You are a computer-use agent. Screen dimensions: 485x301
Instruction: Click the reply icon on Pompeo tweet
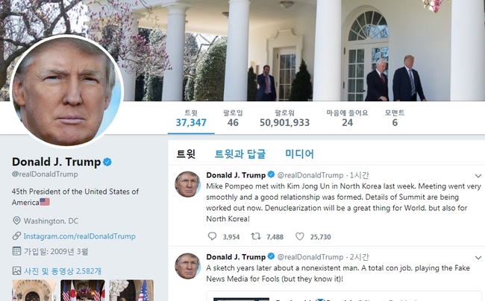coord(212,236)
